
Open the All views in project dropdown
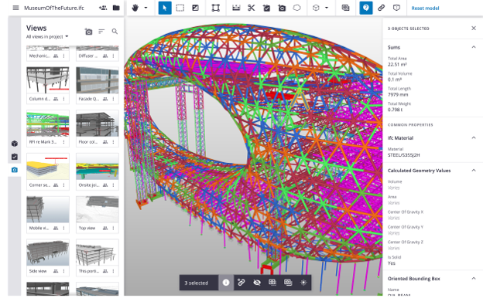click(x=47, y=37)
